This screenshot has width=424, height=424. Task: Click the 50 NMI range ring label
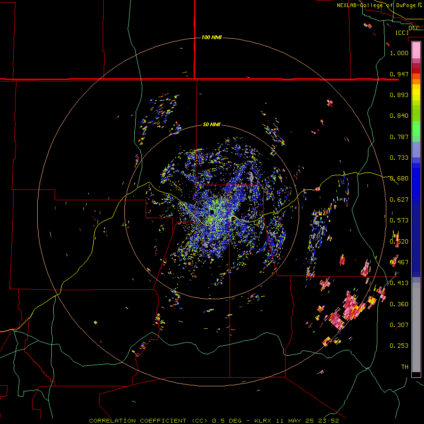212,125
